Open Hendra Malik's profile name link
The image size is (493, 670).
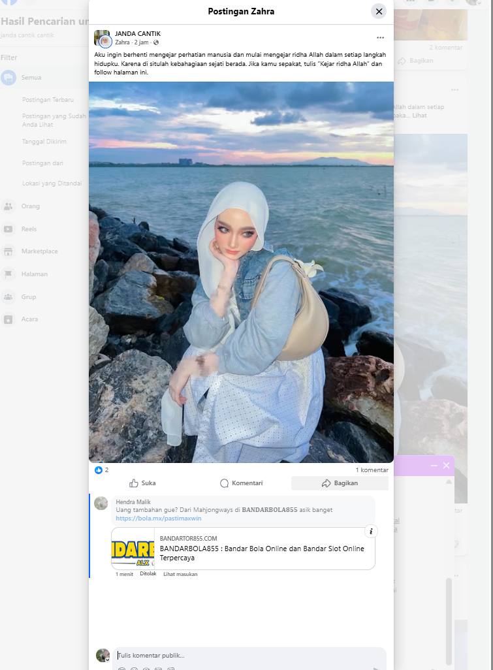[x=133, y=502]
